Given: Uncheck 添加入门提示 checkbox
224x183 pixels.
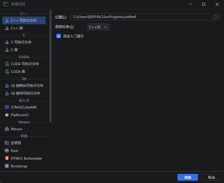Looking at the screenshot, I should click(59, 36).
